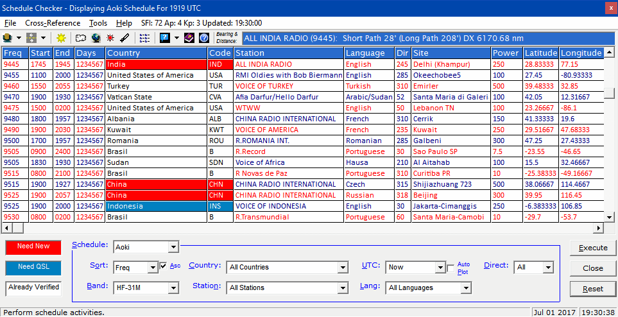
Task: Enable the Auto Plot checkbox
Action: click(x=451, y=268)
